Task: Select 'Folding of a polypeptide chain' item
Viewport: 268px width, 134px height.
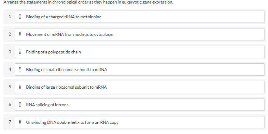Action: click(x=140, y=52)
